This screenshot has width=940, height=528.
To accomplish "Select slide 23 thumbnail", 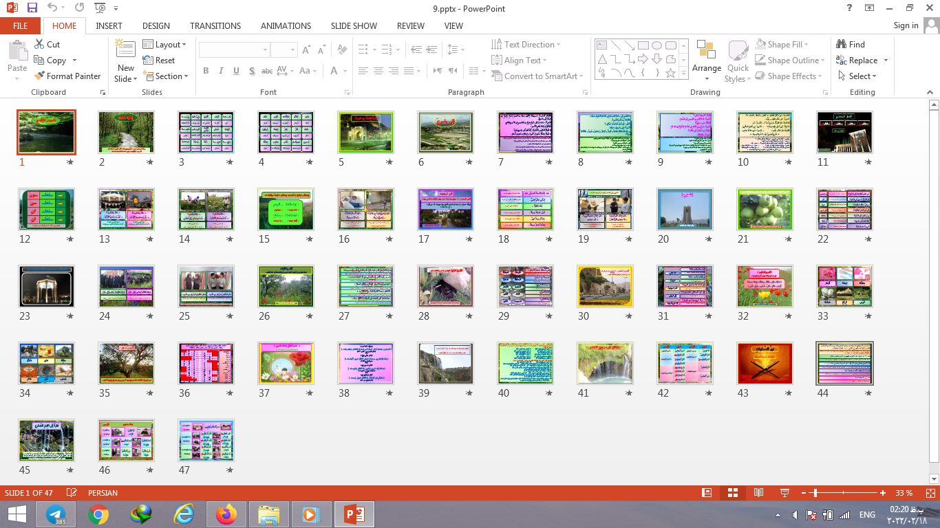I will [x=46, y=286].
